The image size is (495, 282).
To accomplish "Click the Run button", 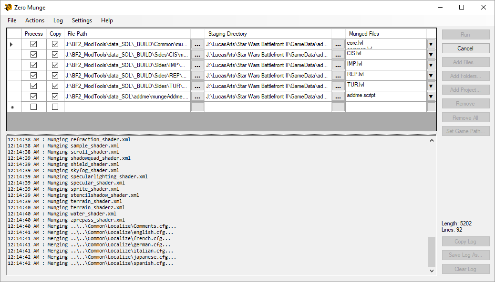I will click(x=465, y=35).
